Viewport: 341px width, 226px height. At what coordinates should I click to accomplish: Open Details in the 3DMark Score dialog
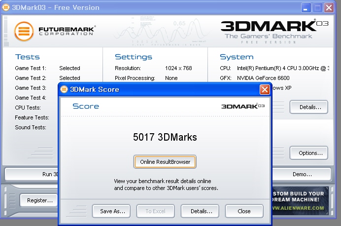[200, 211]
